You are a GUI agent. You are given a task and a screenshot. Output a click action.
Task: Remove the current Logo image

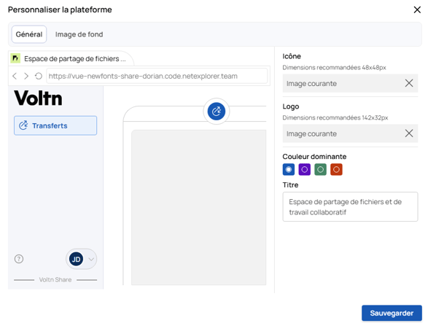pyautogui.click(x=409, y=133)
